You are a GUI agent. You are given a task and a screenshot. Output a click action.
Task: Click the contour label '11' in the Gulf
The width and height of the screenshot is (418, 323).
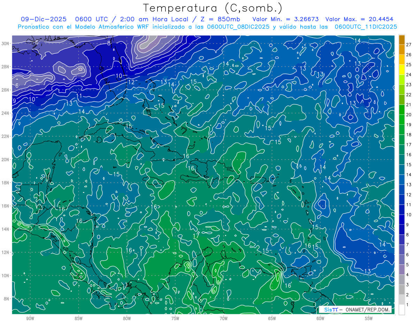point(79,96)
